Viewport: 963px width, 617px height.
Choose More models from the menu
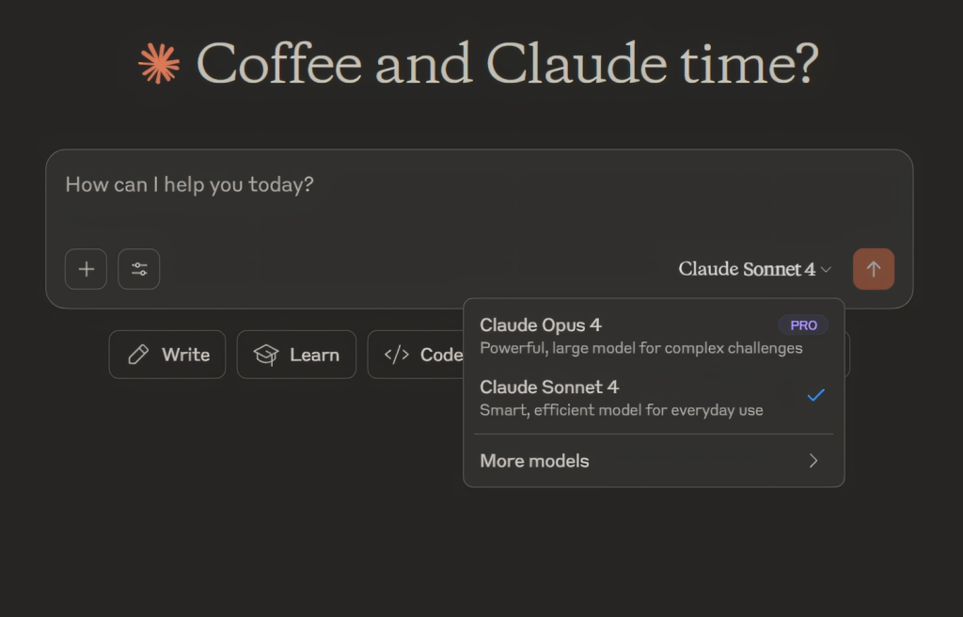pyautogui.click(x=534, y=461)
